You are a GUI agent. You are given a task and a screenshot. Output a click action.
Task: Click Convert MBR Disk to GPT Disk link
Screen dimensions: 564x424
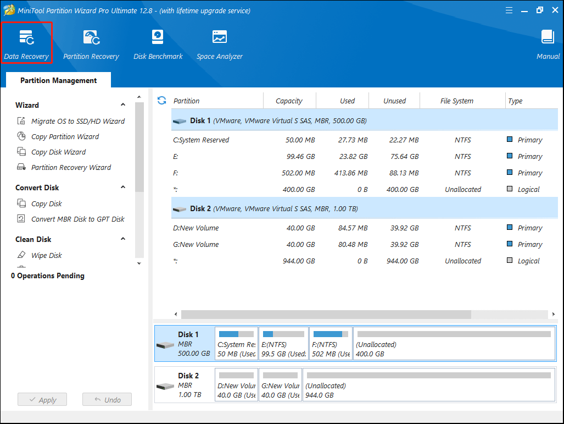(x=77, y=219)
